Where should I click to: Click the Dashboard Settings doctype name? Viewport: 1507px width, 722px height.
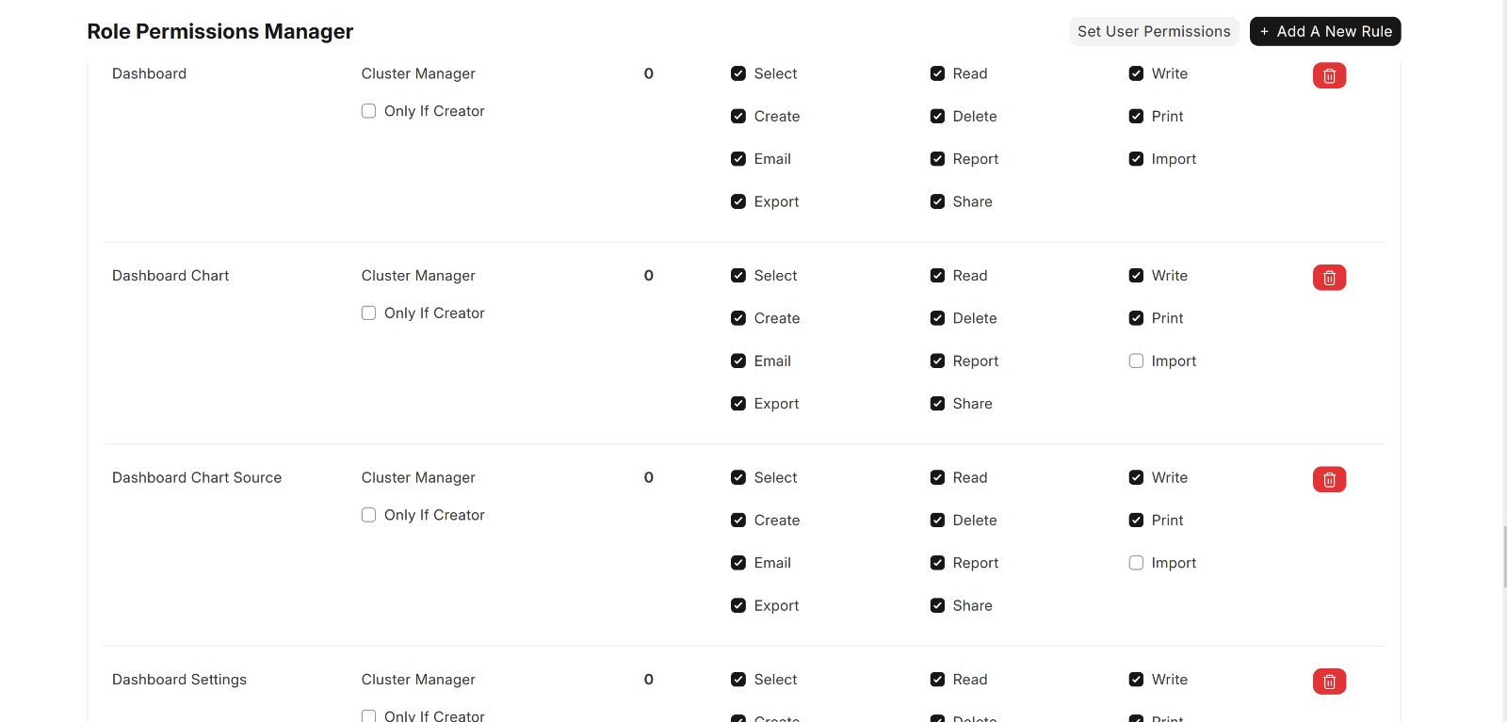(179, 680)
